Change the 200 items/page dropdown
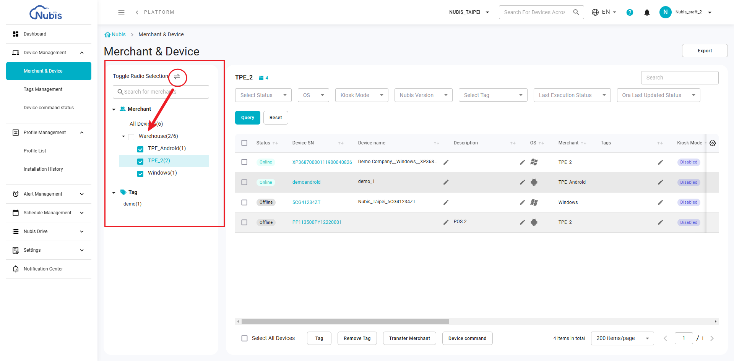The image size is (734, 361). point(622,338)
